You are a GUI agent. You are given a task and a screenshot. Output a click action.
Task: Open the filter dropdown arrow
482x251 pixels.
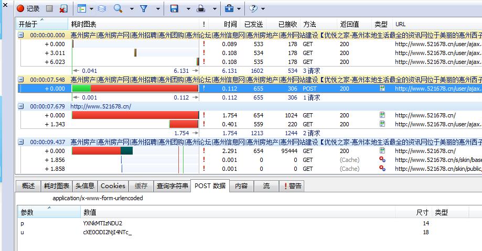(x=158, y=9)
